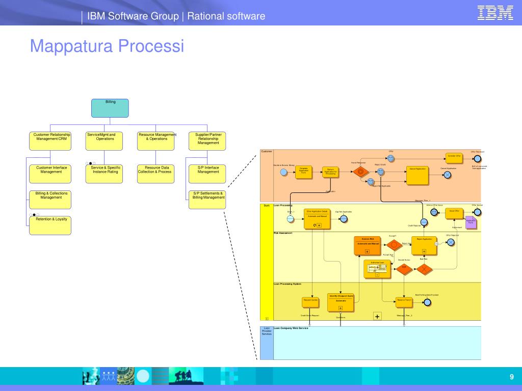Collapse the Authorise Loan marker
Image resolution: width=522 pixels, height=391 pixels.
(377, 275)
